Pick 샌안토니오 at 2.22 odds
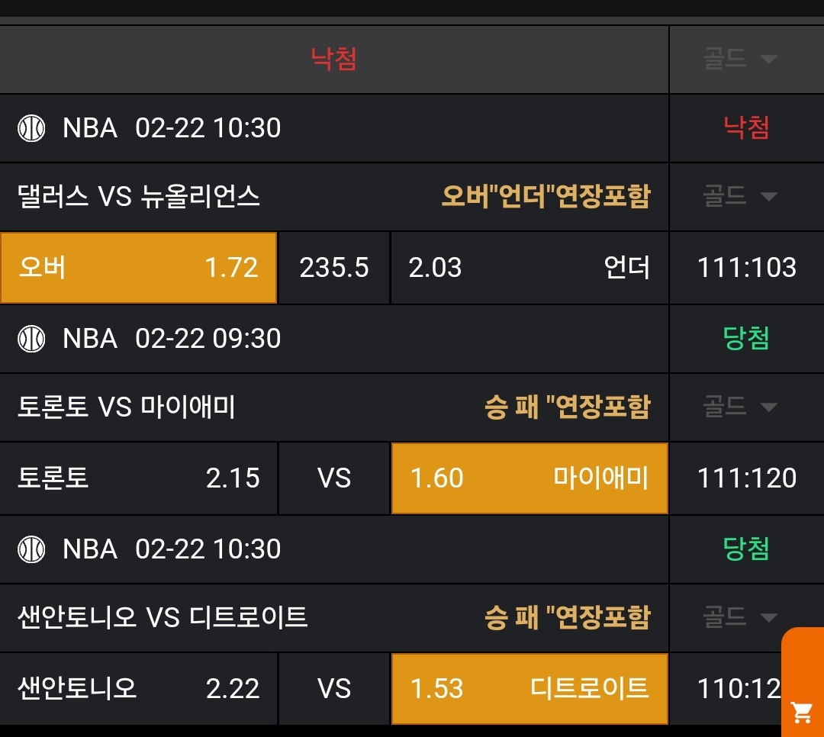This screenshot has height=737, width=824. [138, 689]
